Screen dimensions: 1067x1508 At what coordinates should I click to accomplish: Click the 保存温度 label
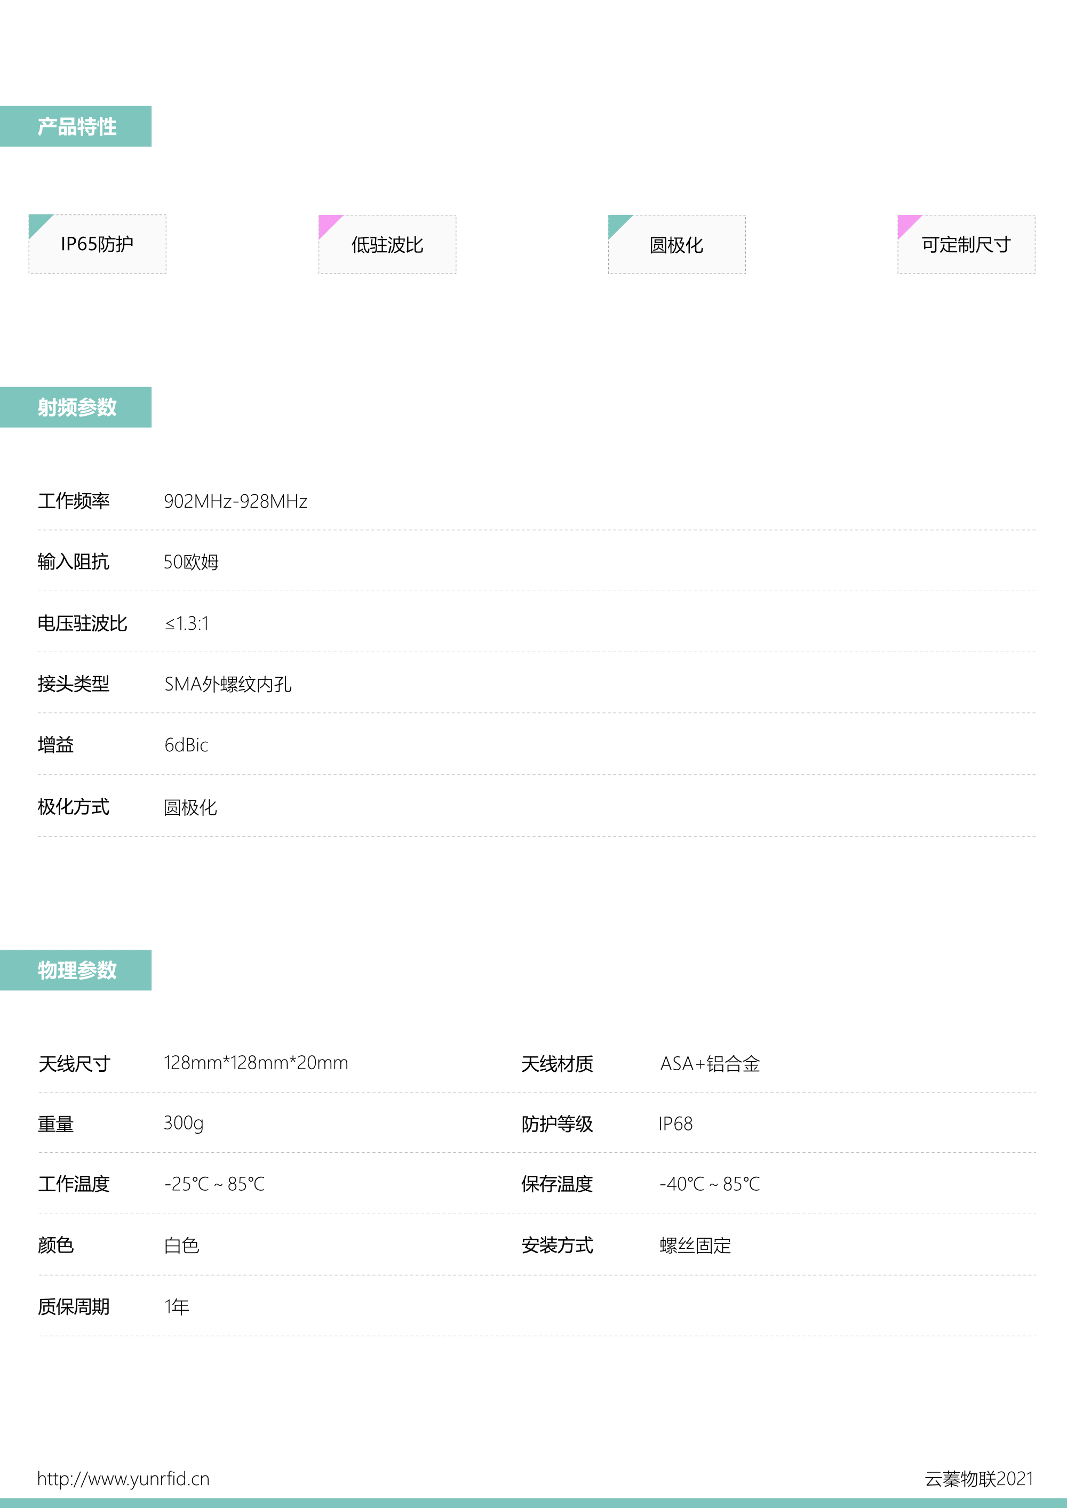557,1184
